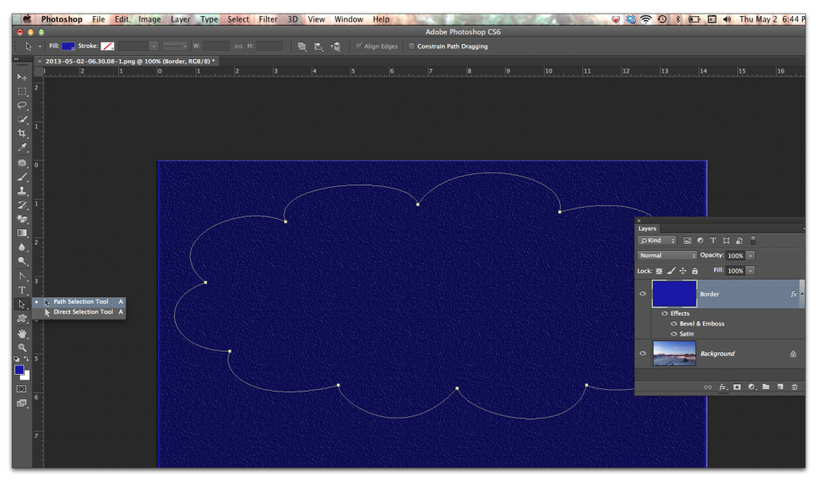The width and height of the screenshot is (818, 481).
Task: Delete the selected layer
Action: coord(795,387)
